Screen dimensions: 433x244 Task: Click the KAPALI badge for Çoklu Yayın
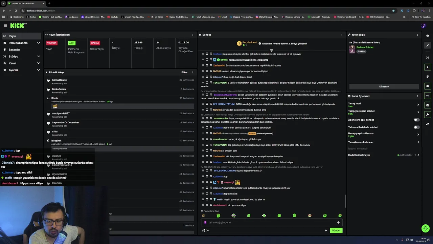click(95, 43)
